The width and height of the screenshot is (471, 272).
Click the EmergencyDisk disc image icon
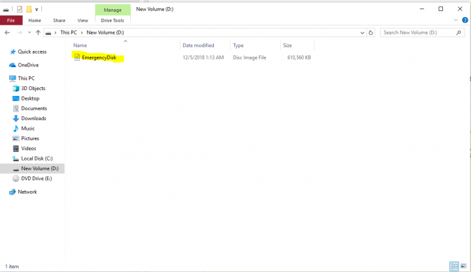point(77,57)
